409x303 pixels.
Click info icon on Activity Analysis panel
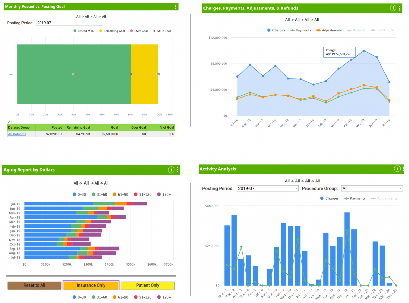(397, 169)
